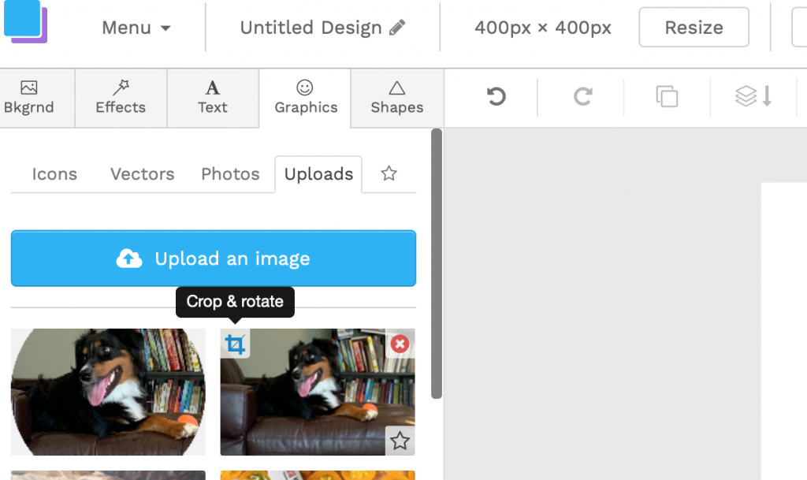This screenshot has width=807, height=480.
Task: Open the Effects tab
Action: (x=121, y=98)
